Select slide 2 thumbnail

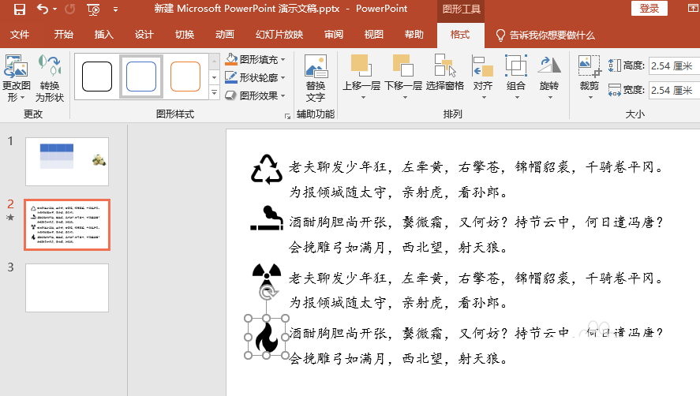(67, 225)
